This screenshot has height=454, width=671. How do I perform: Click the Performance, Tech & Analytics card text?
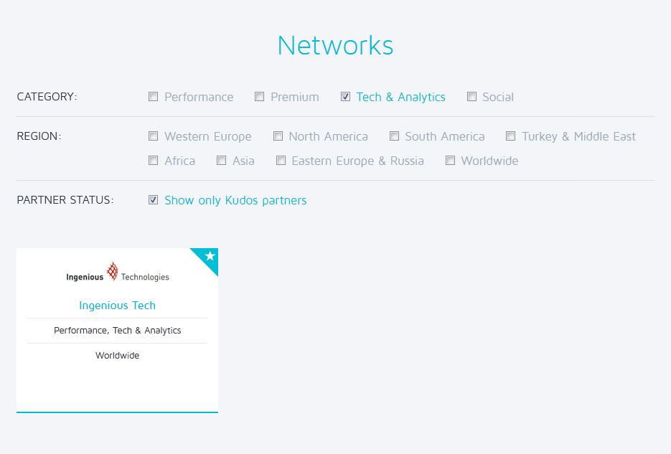click(117, 331)
